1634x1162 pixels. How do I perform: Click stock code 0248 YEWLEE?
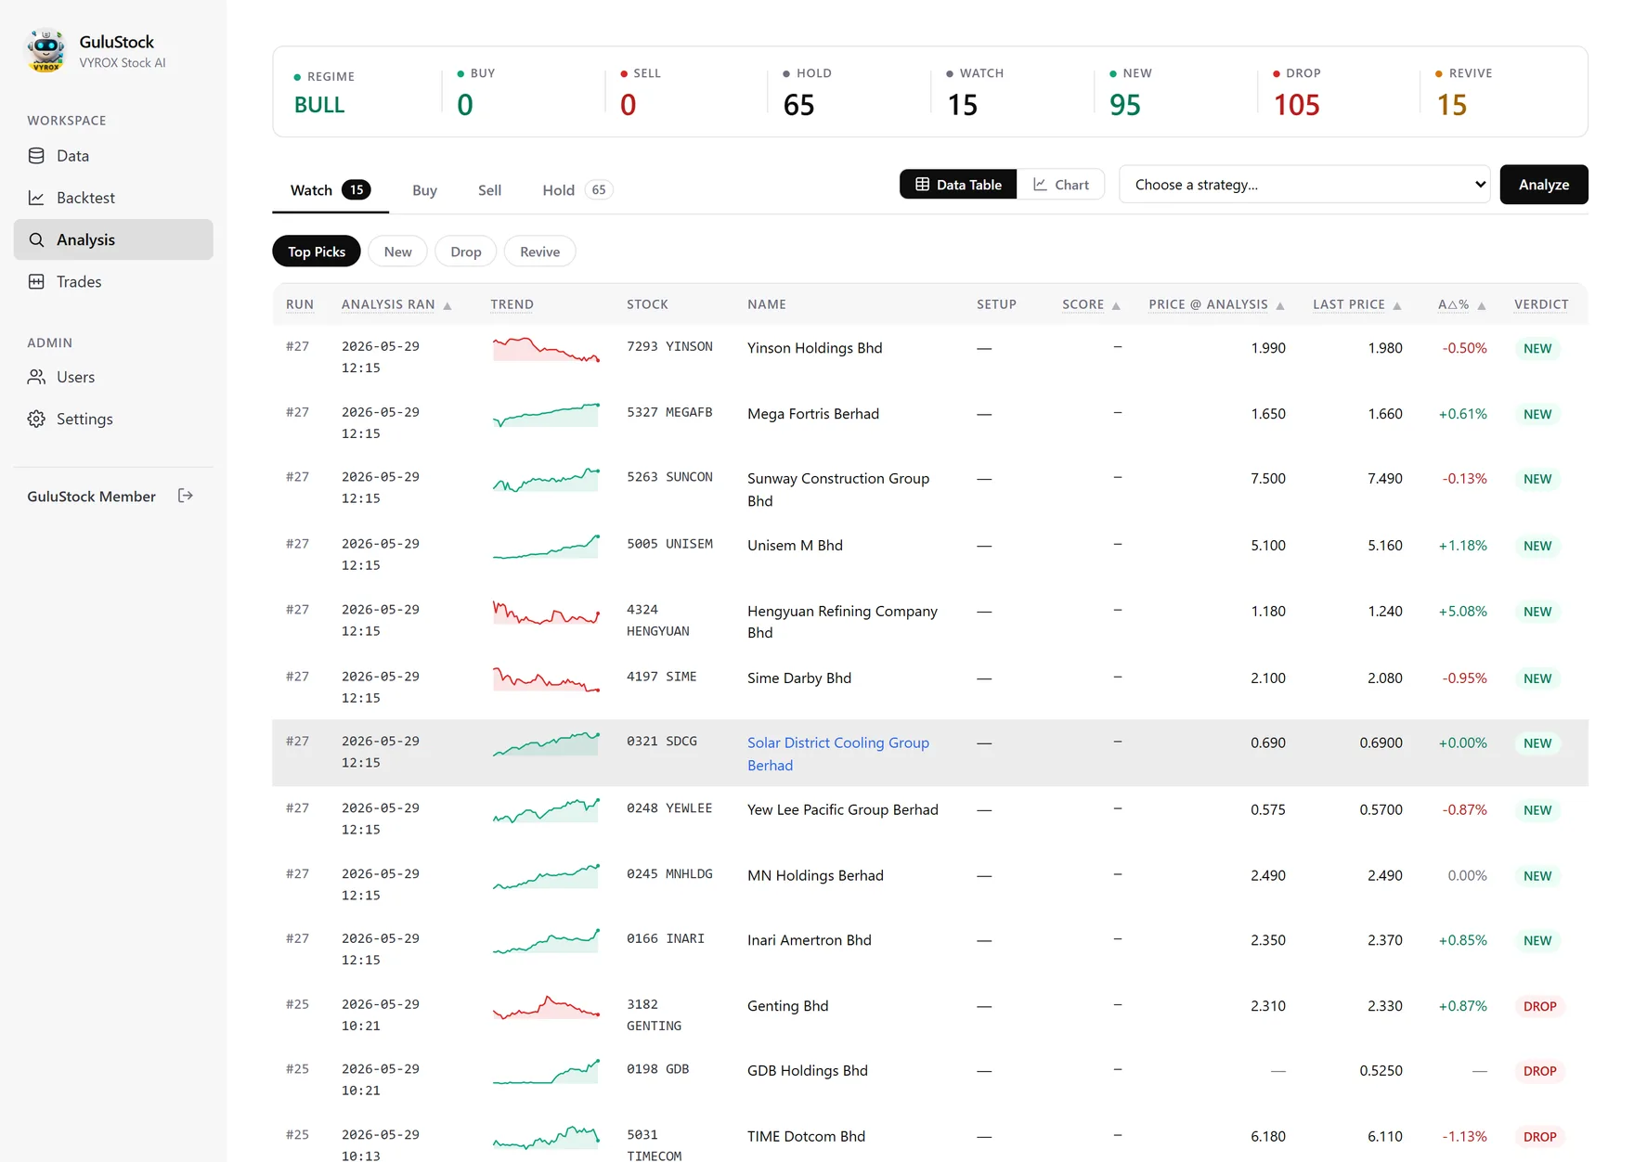(x=669, y=808)
